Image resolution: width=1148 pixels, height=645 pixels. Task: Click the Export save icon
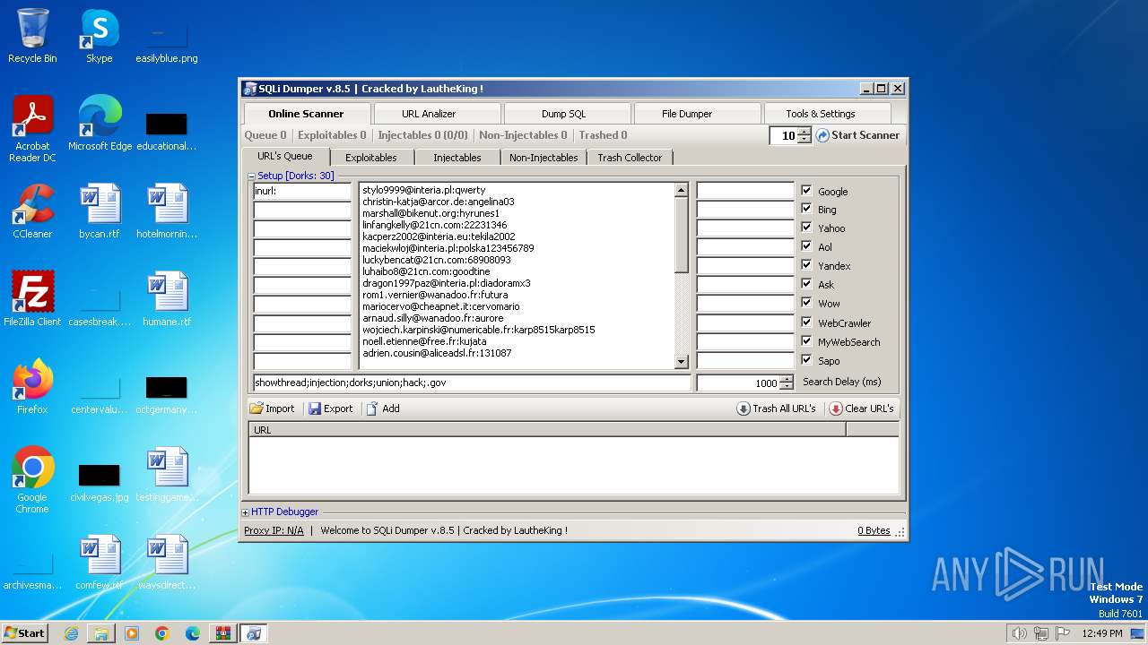pyautogui.click(x=315, y=408)
